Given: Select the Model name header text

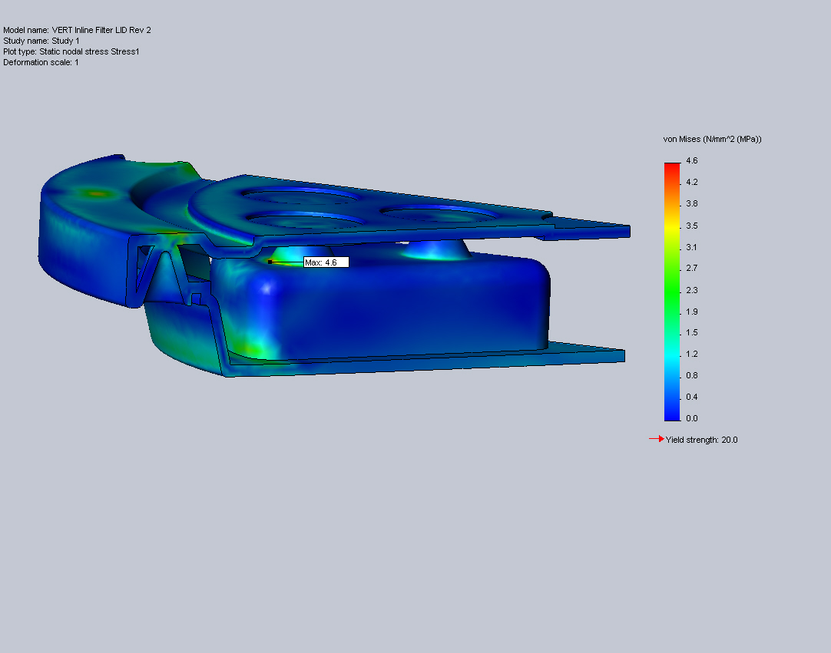Looking at the screenshot, I should click(77, 30).
